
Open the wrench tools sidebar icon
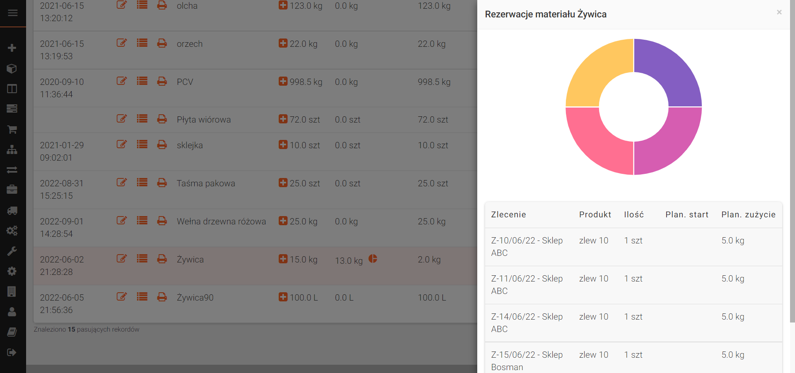(x=12, y=251)
